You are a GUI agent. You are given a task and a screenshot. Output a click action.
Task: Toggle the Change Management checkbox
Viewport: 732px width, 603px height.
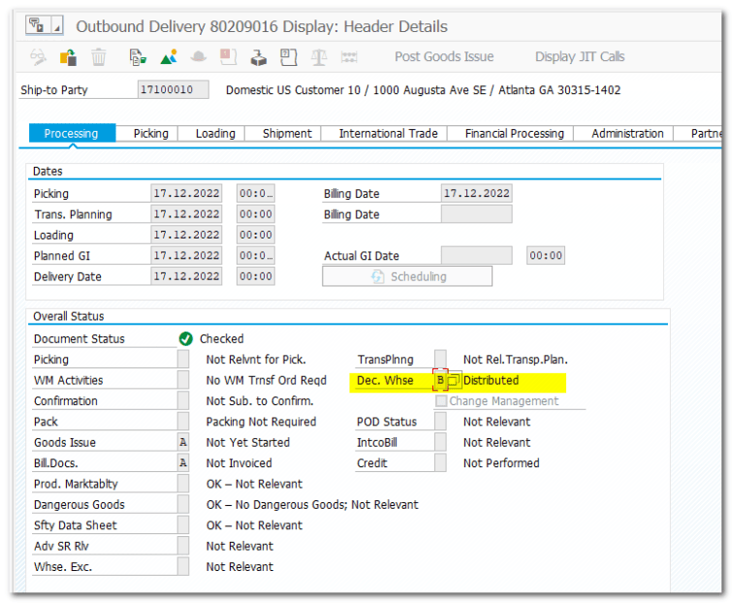click(441, 401)
